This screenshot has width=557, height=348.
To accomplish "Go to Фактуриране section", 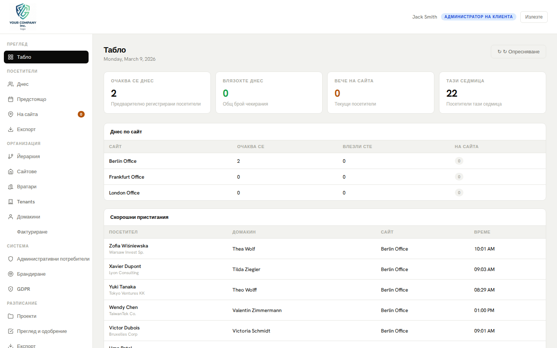I will 32,232.
